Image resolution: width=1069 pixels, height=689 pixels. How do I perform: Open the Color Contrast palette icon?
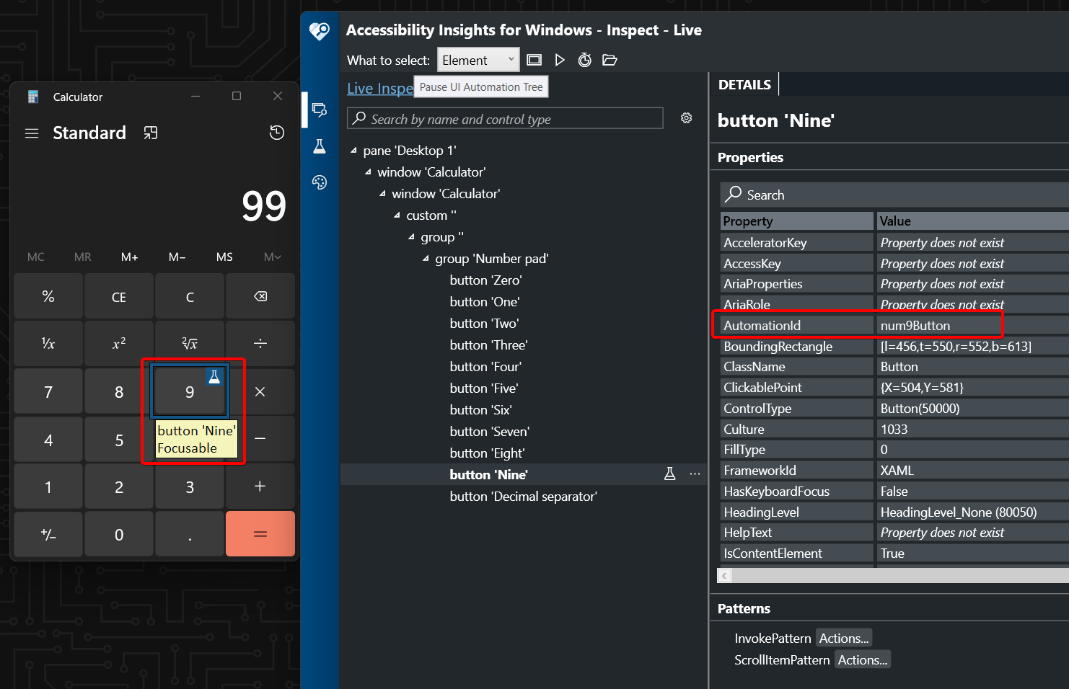tap(320, 182)
